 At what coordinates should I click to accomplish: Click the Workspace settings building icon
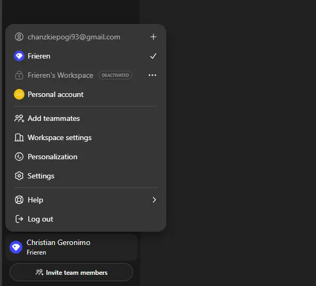19,137
